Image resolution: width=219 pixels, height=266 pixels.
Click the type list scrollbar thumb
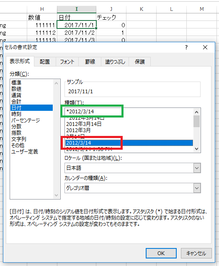(197, 121)
